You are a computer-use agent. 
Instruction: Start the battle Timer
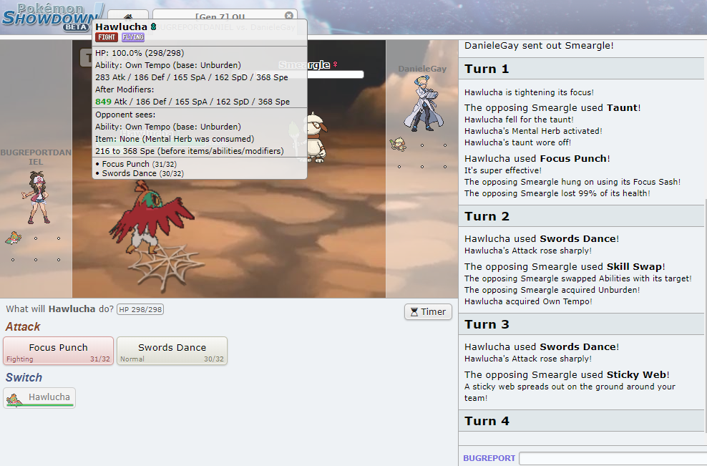point(428,311)
